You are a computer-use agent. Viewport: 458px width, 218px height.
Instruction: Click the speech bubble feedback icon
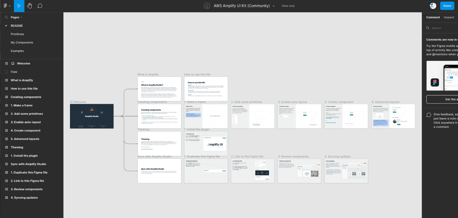point(429,115)
